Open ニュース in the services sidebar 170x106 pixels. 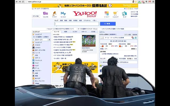(37, 53)
